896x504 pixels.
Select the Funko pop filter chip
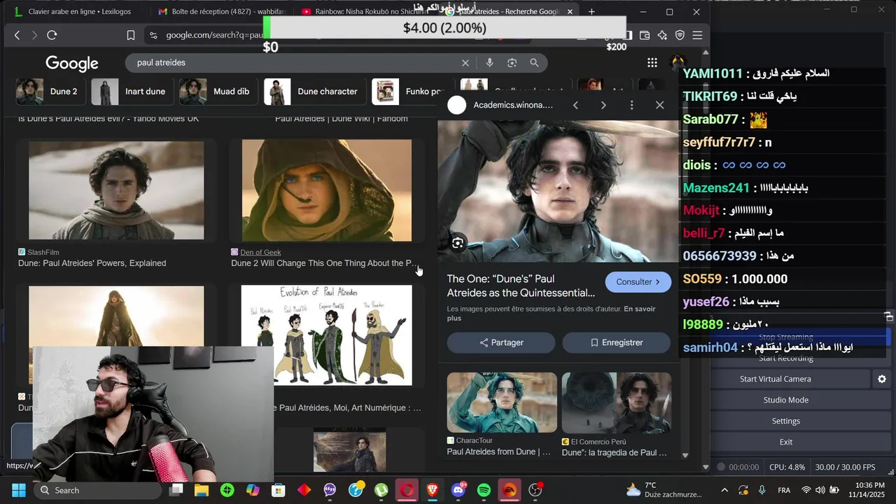[x=410, y=92]
